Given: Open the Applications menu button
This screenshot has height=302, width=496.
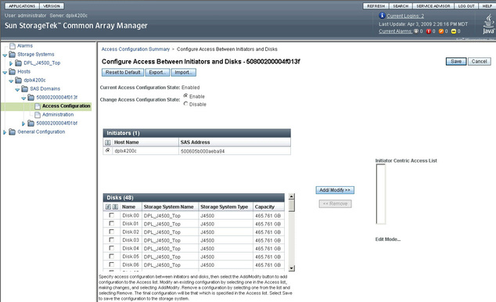Looking at the screenshot, I should click(22, 6).
